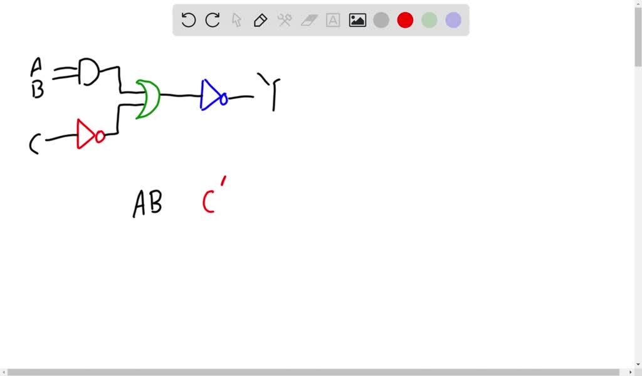Click the undo arrow icon
Screen dimensions: 642x376
click(x=188, y=20)
